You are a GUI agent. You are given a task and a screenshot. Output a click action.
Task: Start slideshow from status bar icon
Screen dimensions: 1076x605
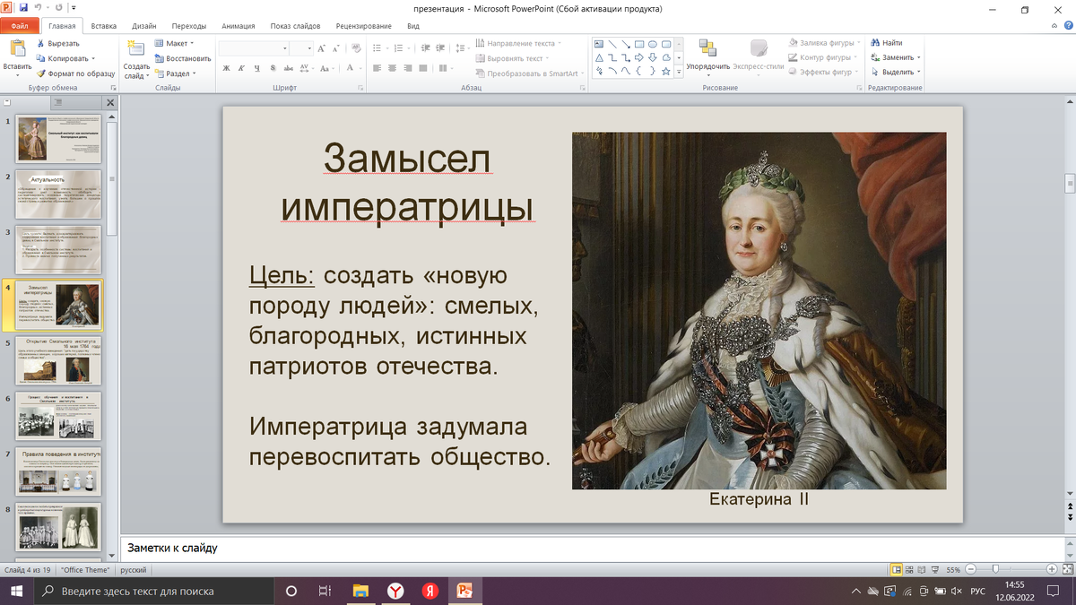pyautogui.click(x=935, y=570)
